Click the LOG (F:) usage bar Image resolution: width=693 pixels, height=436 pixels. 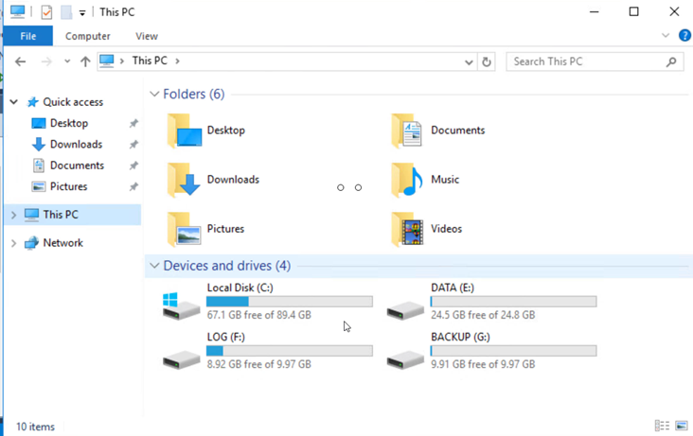point(290,351)
